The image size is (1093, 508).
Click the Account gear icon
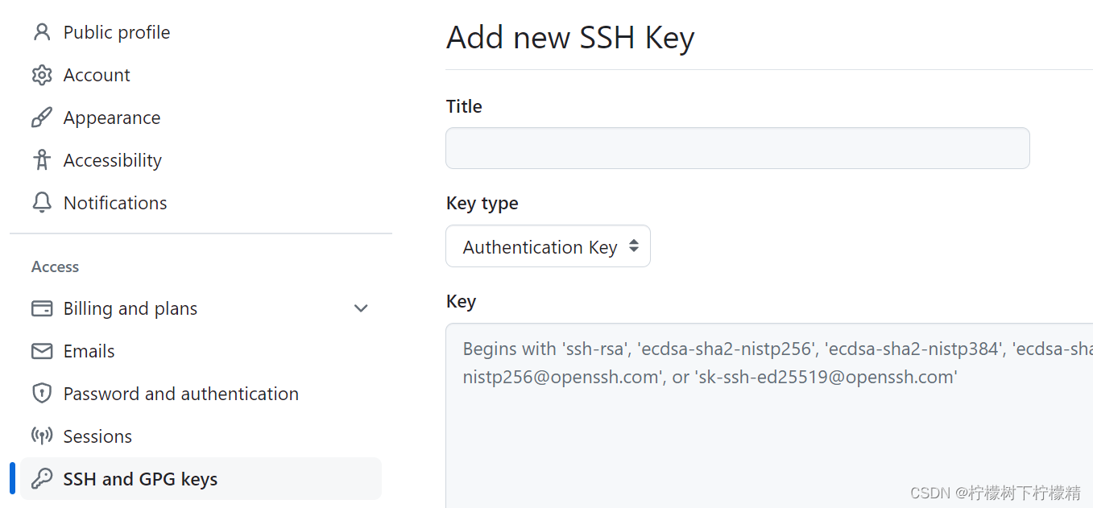click(41, 75)
